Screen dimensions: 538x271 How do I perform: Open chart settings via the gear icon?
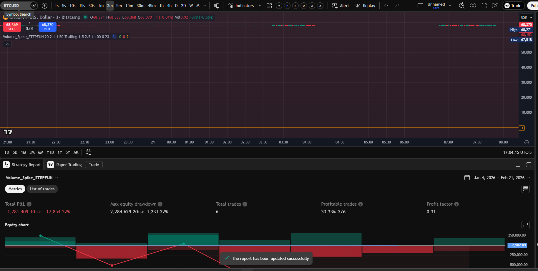[473, 5]
